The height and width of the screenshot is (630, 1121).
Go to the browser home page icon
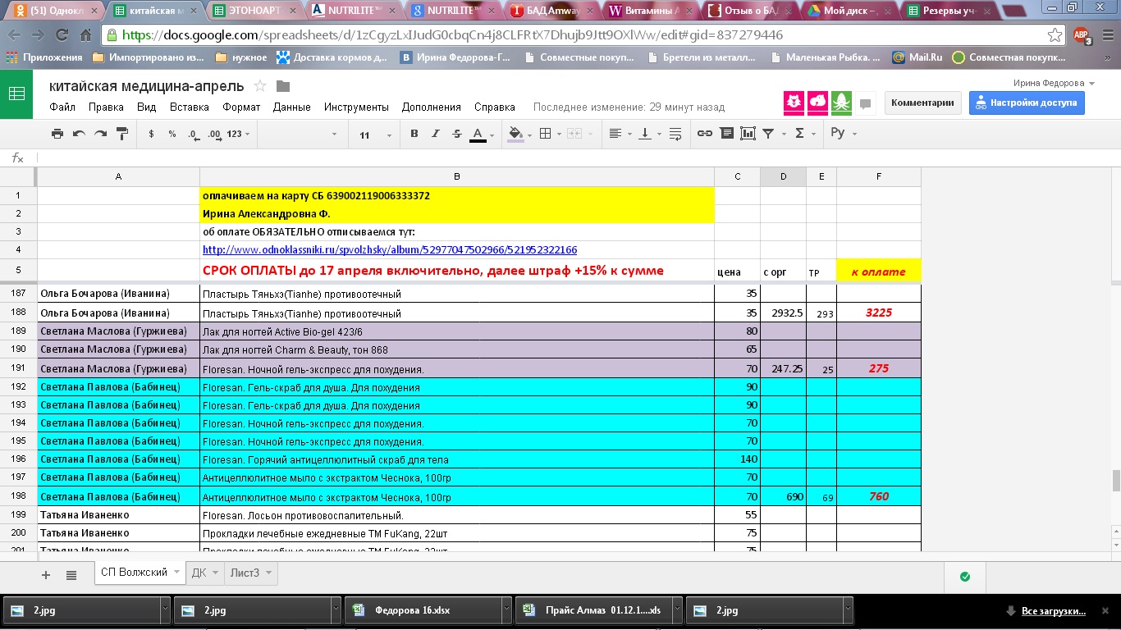85,35
